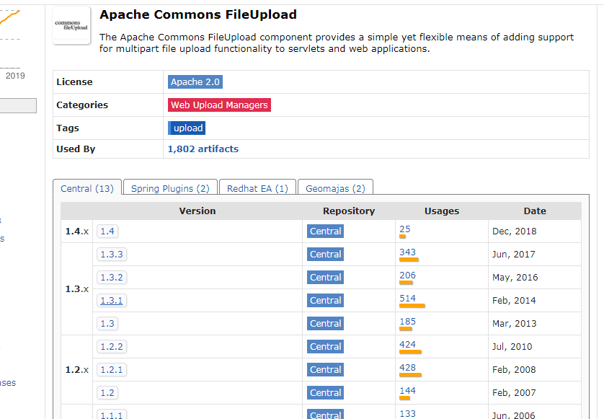Switch to the Spring Plugins (2) tab
Viewport: 604px width, 419px height.
click(169, 188)
